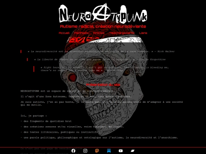Click the Pierre Kropotkine quote
Image resolution: width=206 pixels, height=154 pixels.
click(100, 59)
